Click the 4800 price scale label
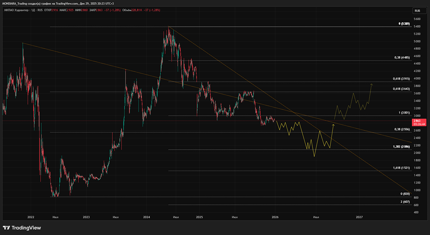Viewport: 430px width, 235px height. coord(417,49)
